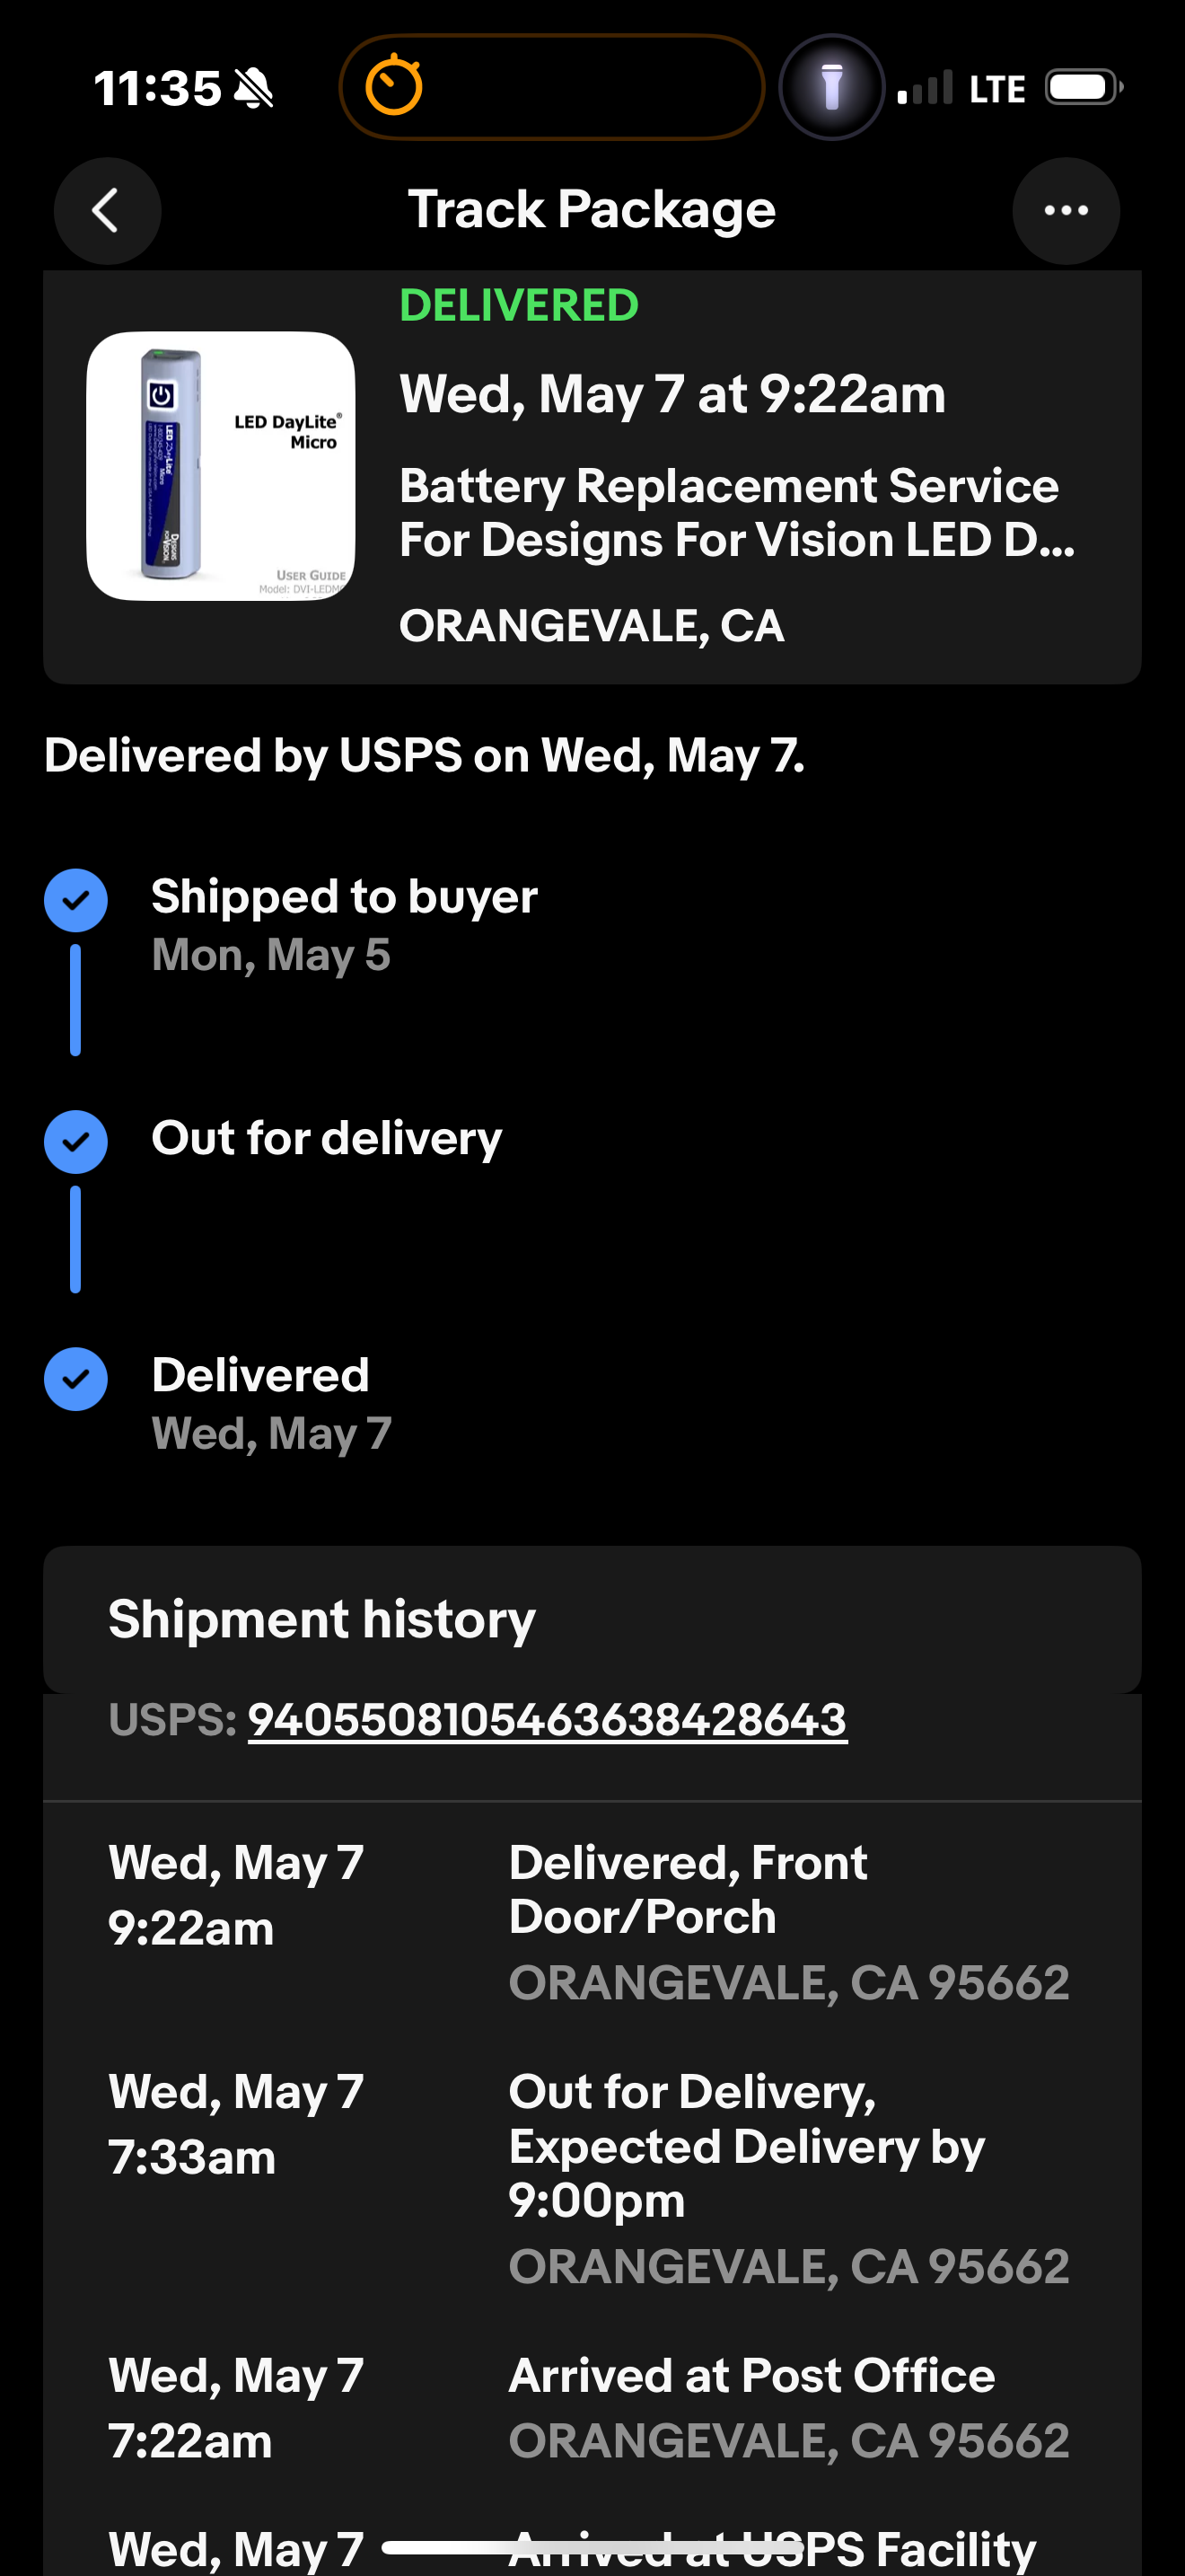Tap the Out for delivery checkmark
1185x2576 pixels.
(76, 1141)
